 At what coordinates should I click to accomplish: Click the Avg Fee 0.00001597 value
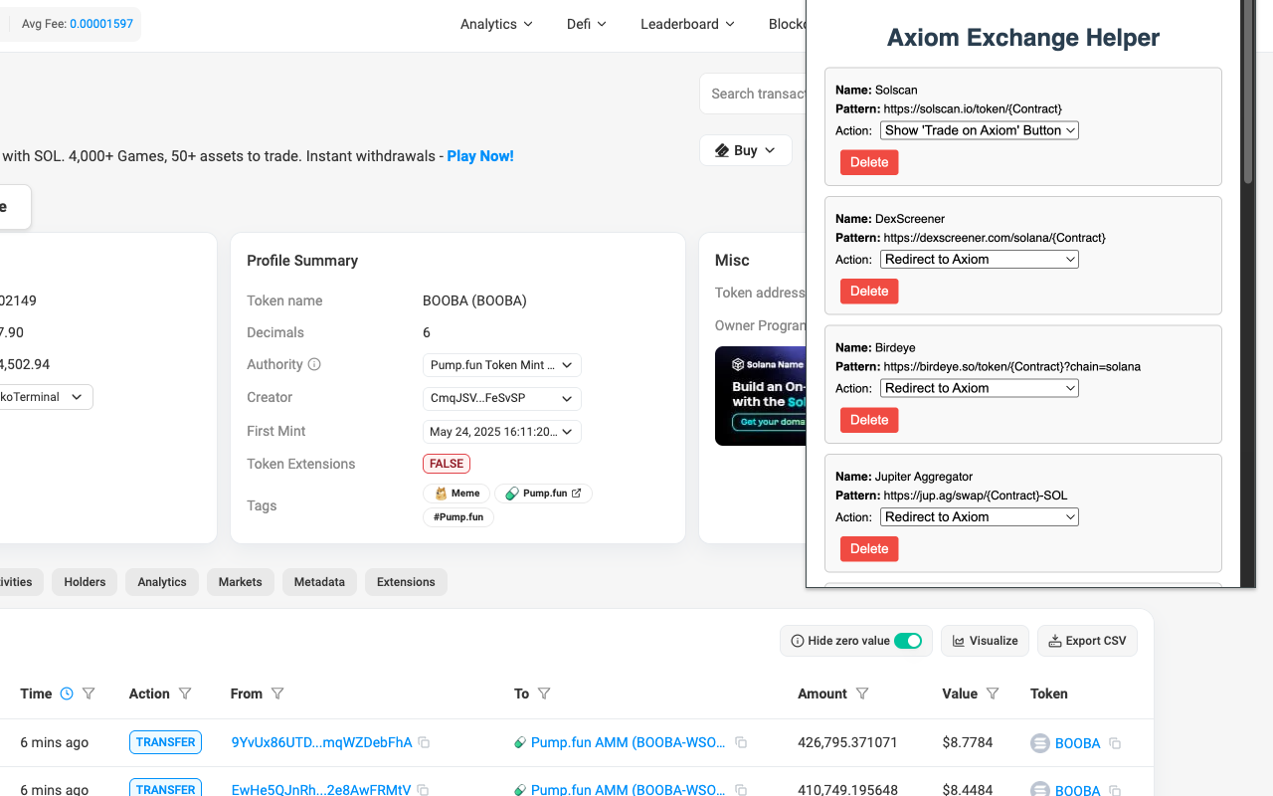[101, 24]
